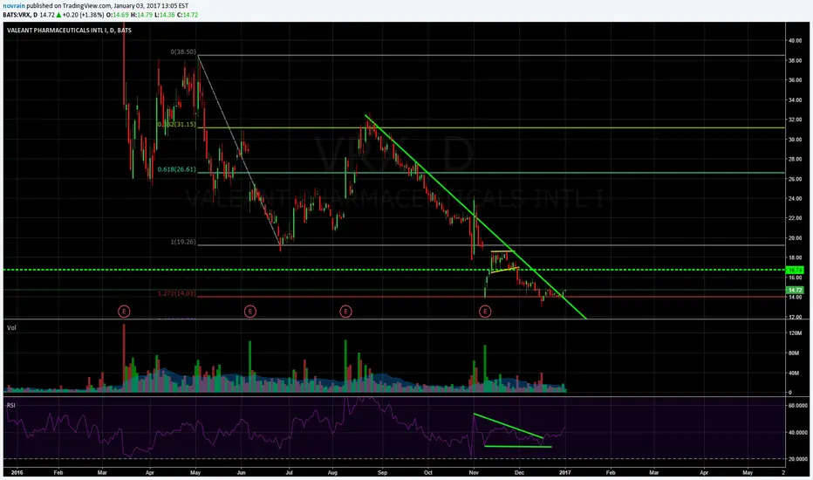Select the 0.382(31.15) Fibonacci level label
The image size is (813, 480).
177,125
